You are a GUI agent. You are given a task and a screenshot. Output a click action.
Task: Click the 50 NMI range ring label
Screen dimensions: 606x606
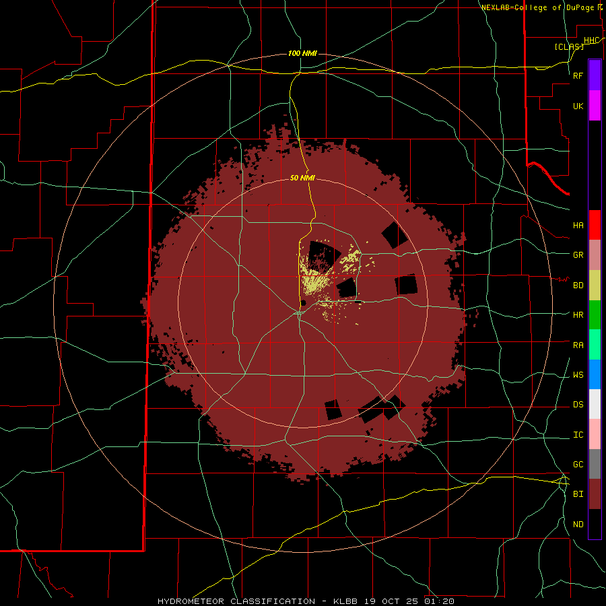pos(302,178)
